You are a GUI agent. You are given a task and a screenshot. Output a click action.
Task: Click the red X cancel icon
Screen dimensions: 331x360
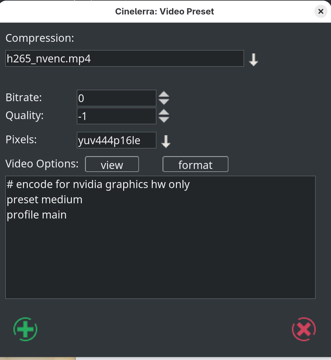[x=304, y=329]
